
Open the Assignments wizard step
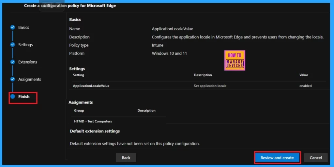30,79
